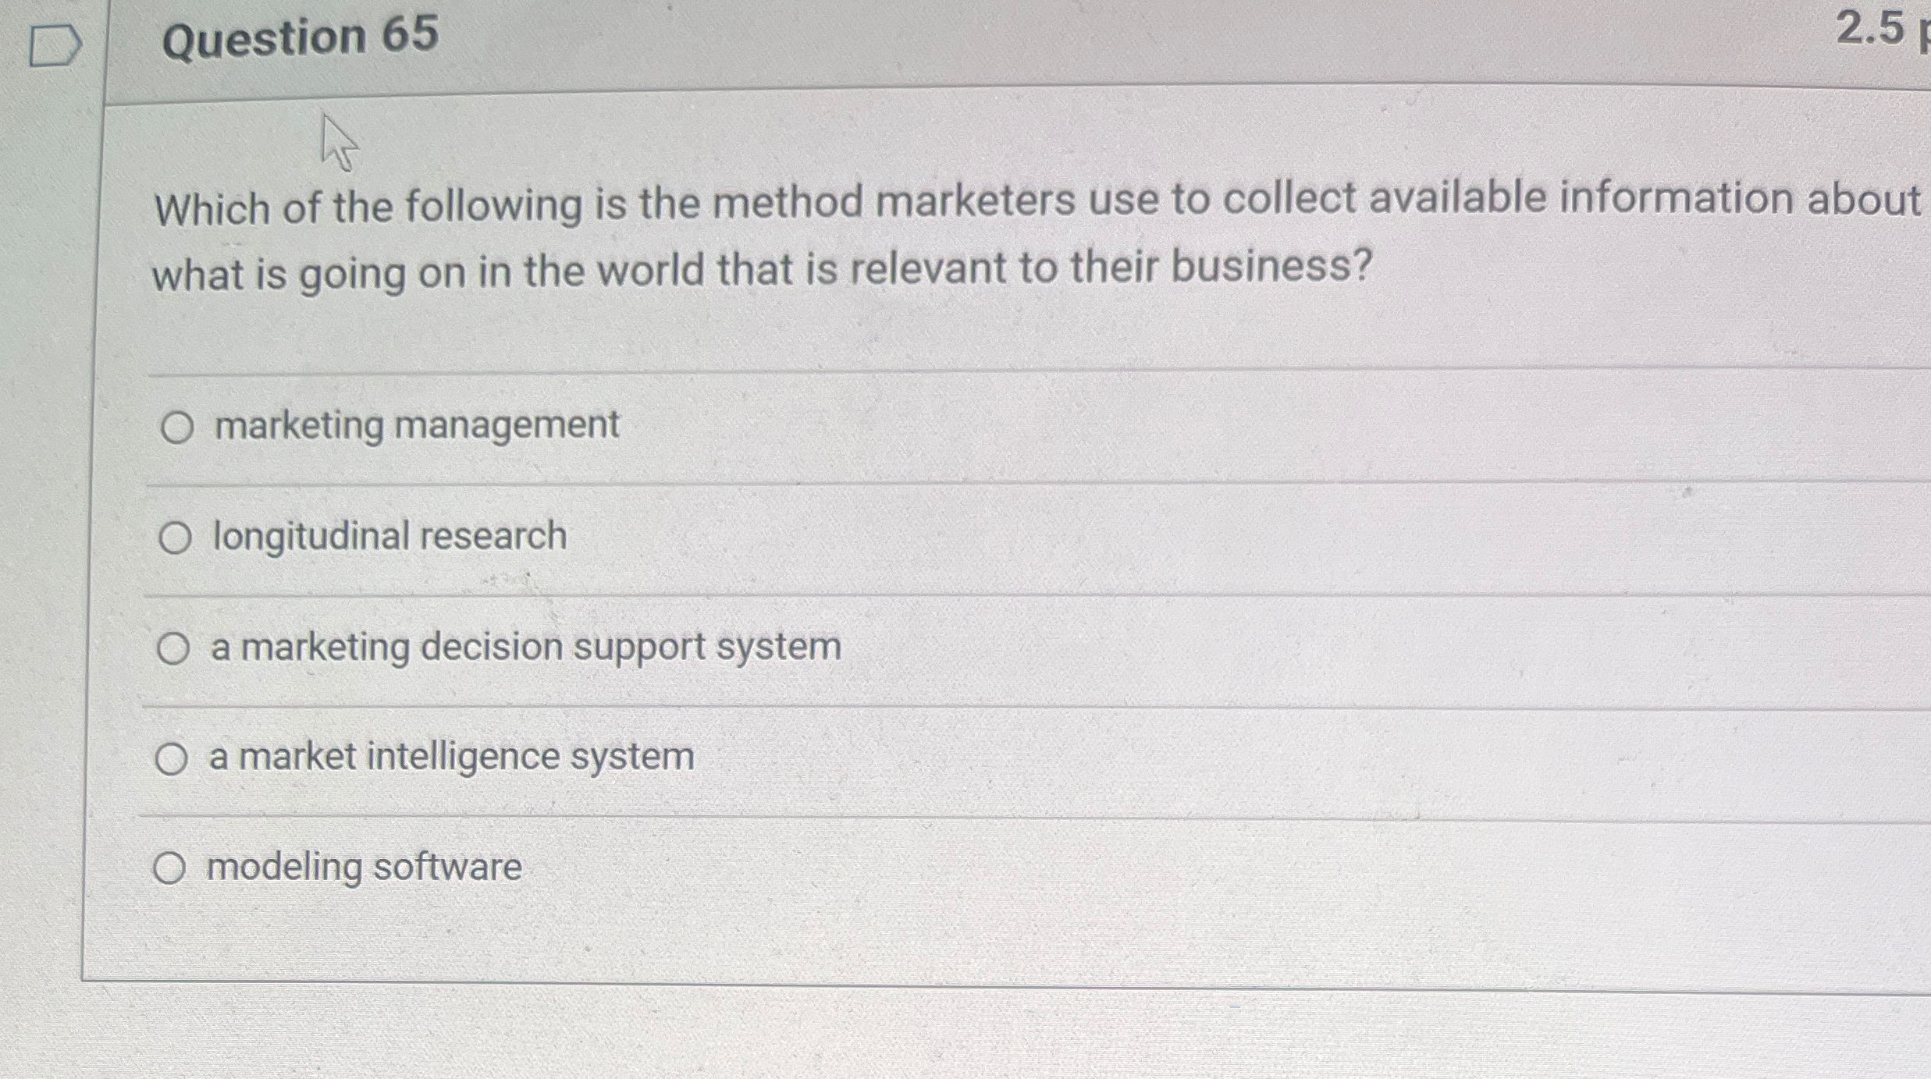Click the question's second line ending 'their business?'

click(761, 270)
